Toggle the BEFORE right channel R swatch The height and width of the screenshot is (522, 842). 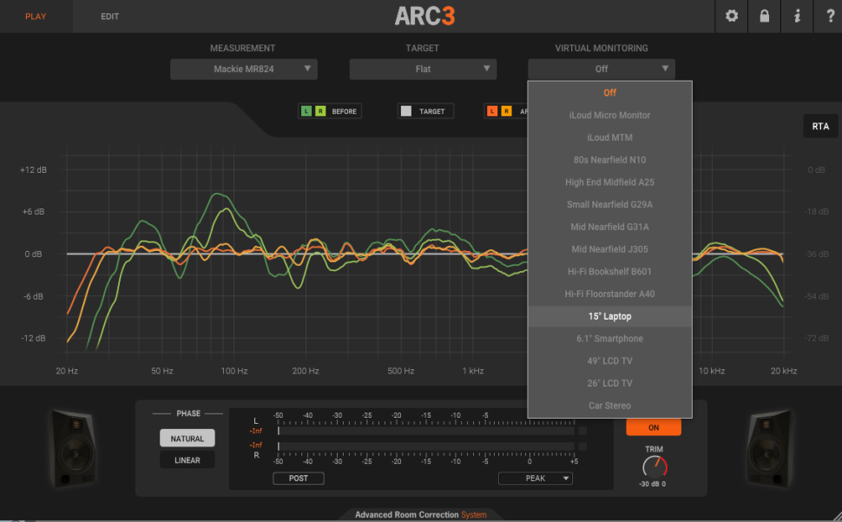coord(320,111)
